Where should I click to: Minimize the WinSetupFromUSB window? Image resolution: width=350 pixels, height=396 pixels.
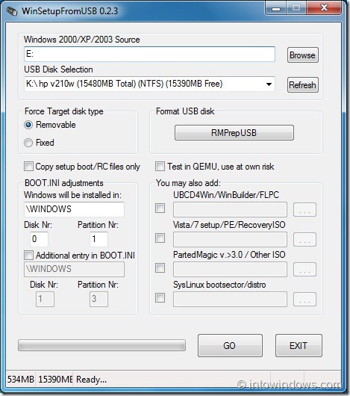click(276, 8)
